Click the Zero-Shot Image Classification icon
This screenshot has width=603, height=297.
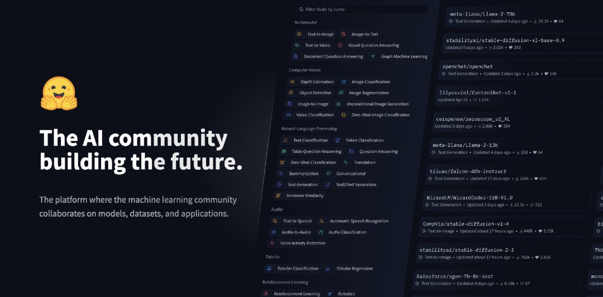[x=343, y=115]
